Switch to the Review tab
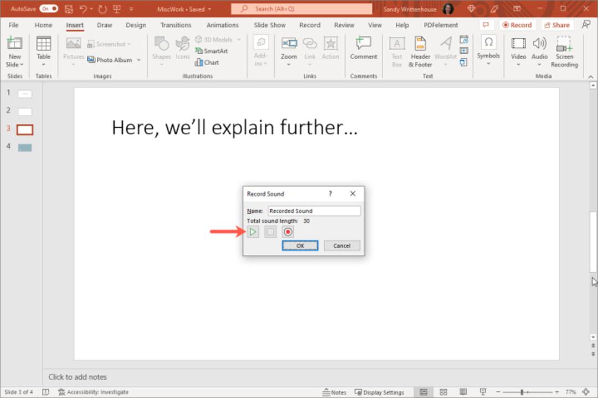 pos(344,25)
